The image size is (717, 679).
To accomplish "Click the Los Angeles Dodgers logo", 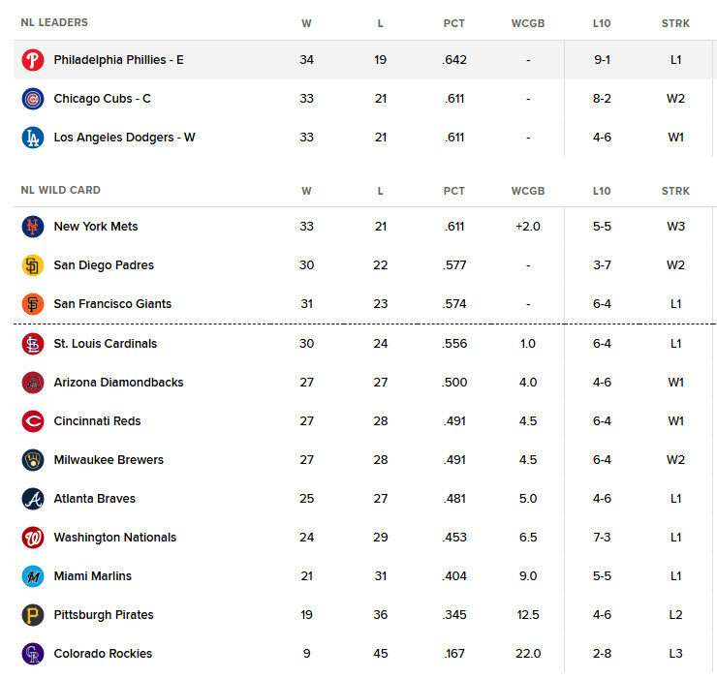I will pyautogui.click(x=33, y=138).
